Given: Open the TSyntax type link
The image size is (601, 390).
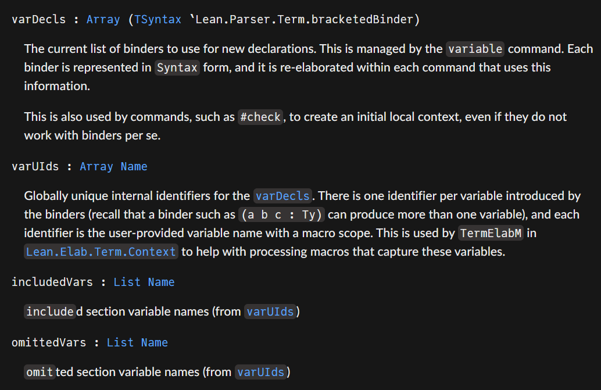Looking at the screenshot, I should [158, 19].
